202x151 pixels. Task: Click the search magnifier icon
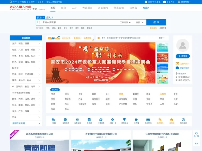tap(39, 22)
